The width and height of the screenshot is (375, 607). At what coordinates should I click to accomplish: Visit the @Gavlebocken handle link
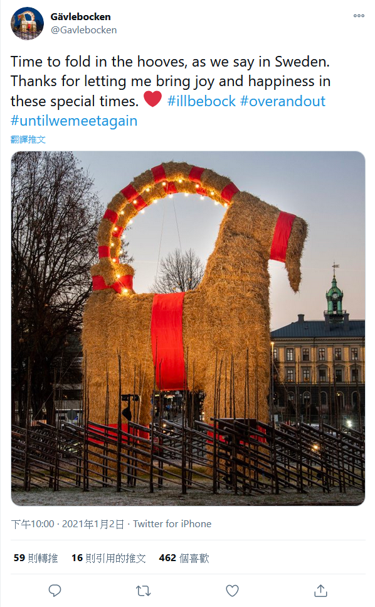click(83, 30)
